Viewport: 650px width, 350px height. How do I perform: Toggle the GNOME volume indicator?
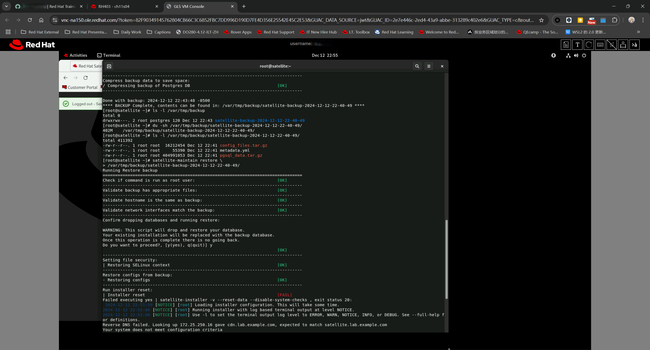click(x=576, y=55)
